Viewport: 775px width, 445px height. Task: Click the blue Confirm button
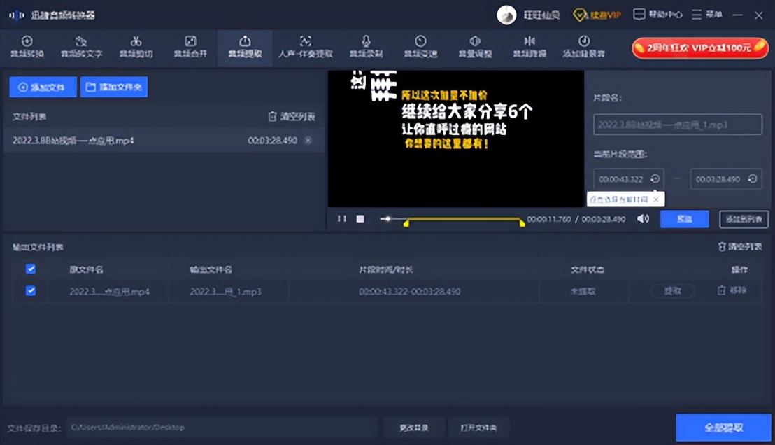(685, 219)
